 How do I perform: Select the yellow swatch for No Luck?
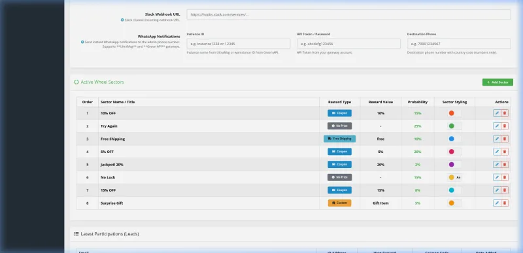coord(451,177)
